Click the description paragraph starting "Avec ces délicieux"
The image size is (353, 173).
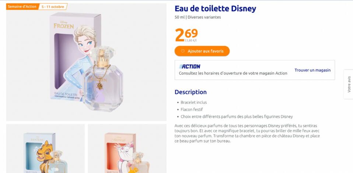[x=248, y=133]
